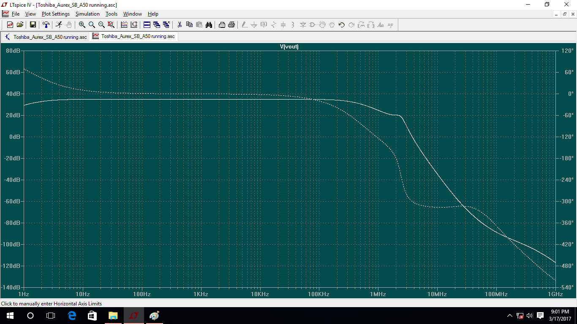Open the Window menu
The width and height of the screenshot is (577, 324).
133,14
